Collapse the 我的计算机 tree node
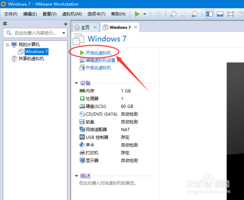This screenshot has width=244, height=200. pos(7,44)
